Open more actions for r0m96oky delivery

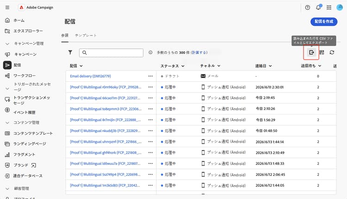click(150, 87)
